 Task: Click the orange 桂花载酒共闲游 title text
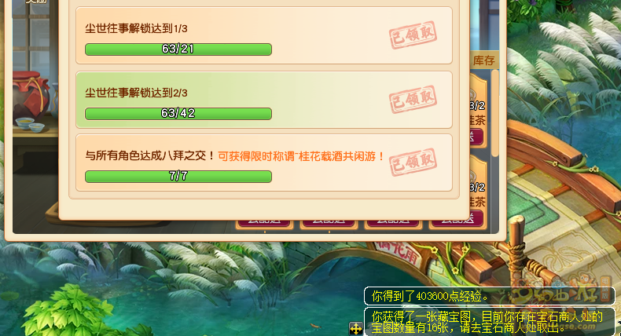302,156
